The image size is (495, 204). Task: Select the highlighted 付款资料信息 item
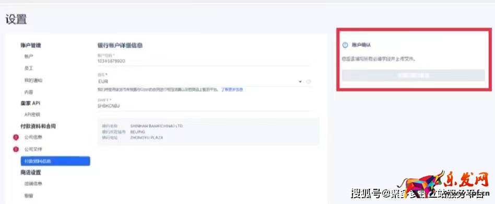[x=55, y=161]
